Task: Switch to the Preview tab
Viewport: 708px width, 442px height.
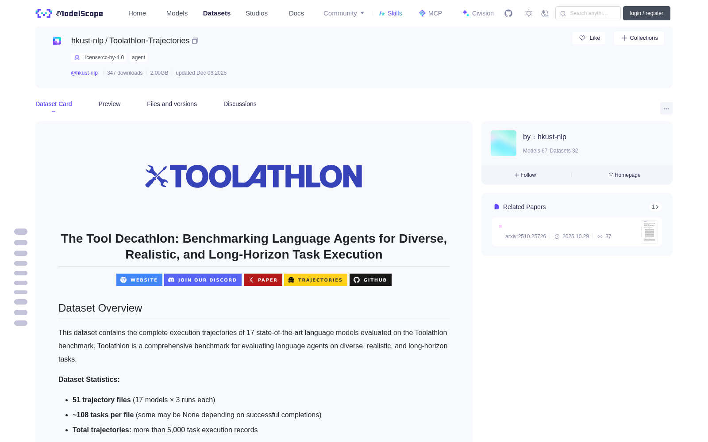Action: coord(109,104)
